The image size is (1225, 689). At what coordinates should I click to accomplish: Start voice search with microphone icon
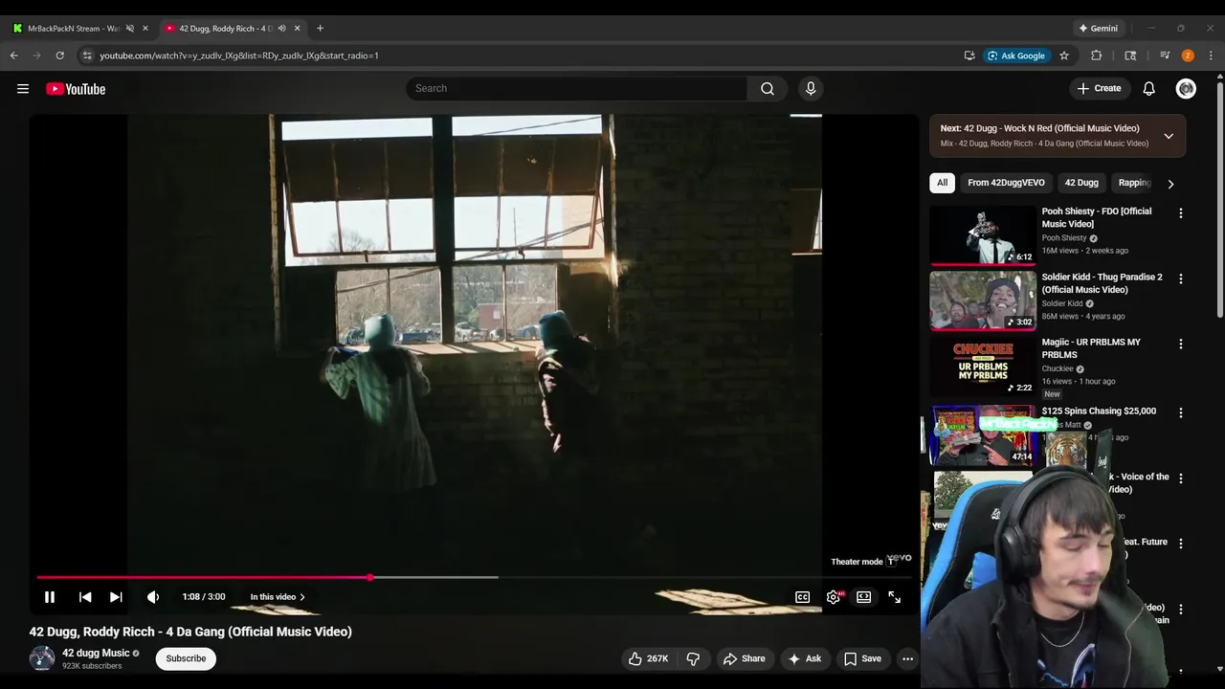point(811,88)
